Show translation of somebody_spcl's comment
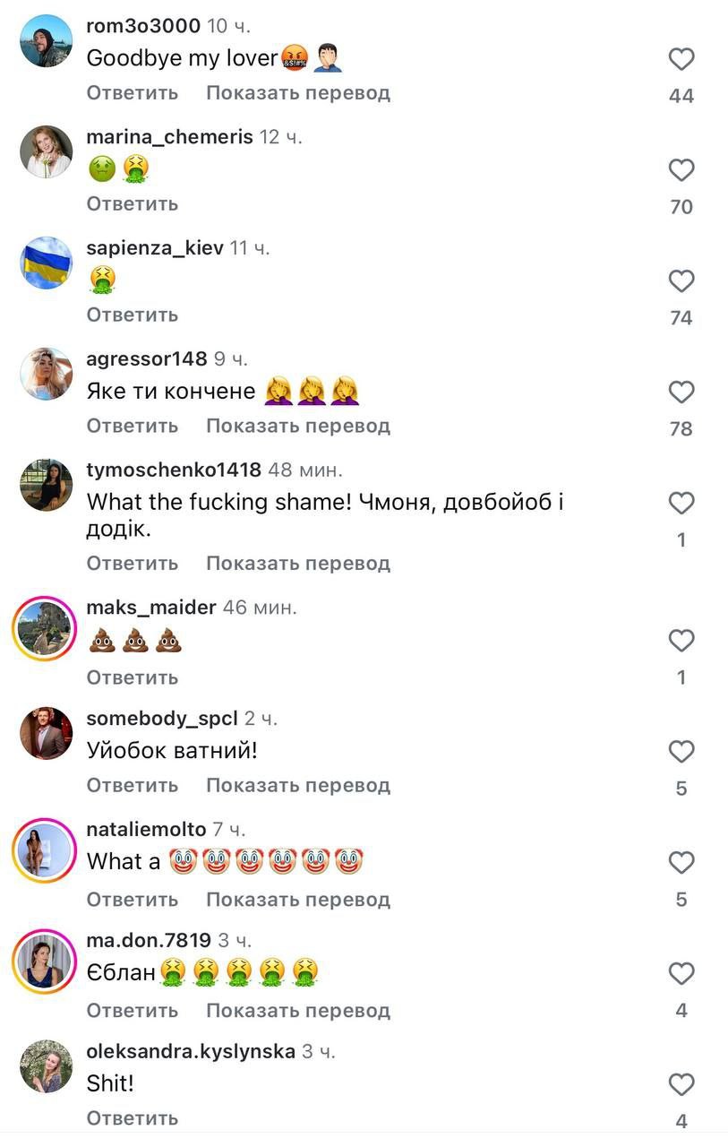The image size is (728, 1147). click(298, 785)
